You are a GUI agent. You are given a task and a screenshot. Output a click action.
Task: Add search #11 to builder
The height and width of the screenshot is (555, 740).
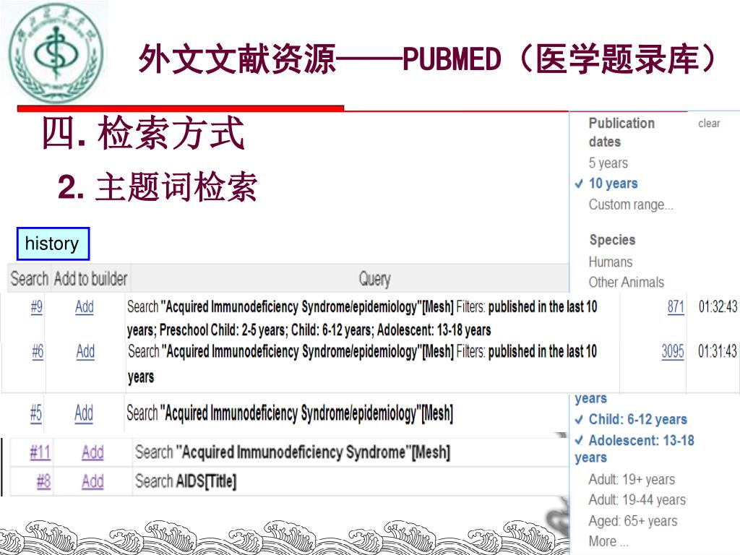coord(92,452)
